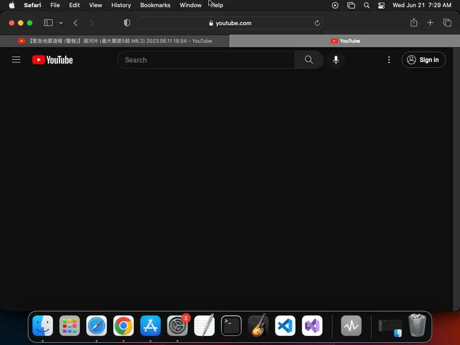Go forward to the next page
The image size is (460, 345).
pos(91,23)
